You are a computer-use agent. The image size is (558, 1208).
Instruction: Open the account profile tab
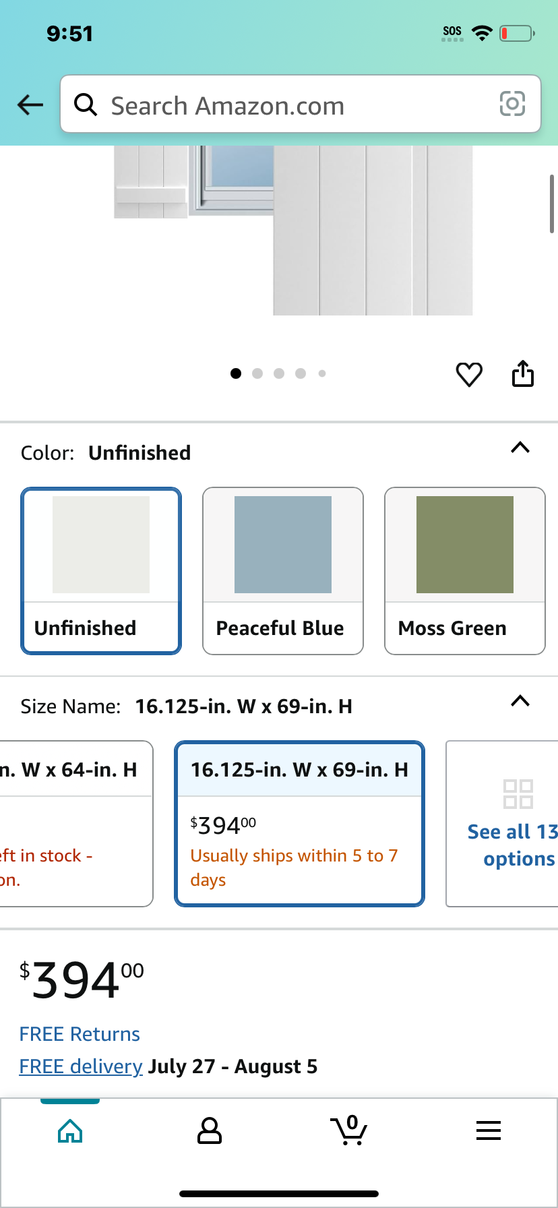coord(210,1130)
